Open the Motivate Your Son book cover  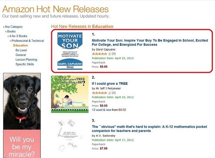click(x=69, y=51)
